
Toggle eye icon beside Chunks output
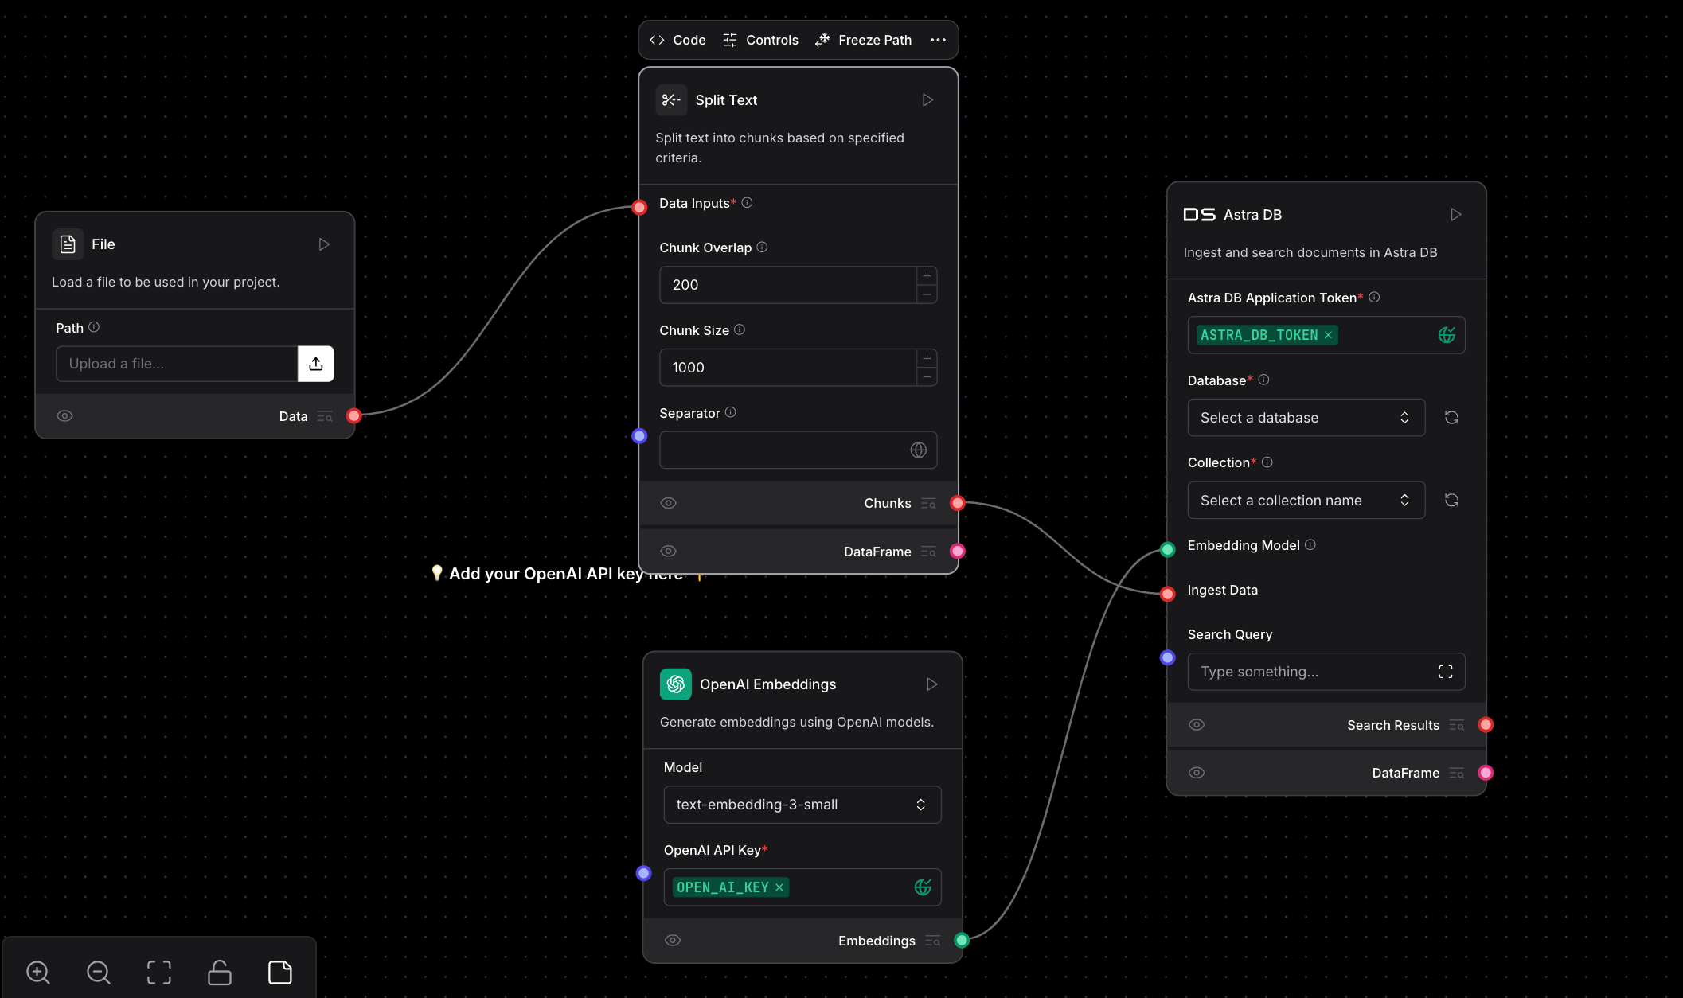tap(669, 503)
